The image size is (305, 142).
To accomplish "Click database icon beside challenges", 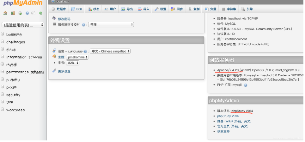I will pyautogui.click(x=3, y=41).
